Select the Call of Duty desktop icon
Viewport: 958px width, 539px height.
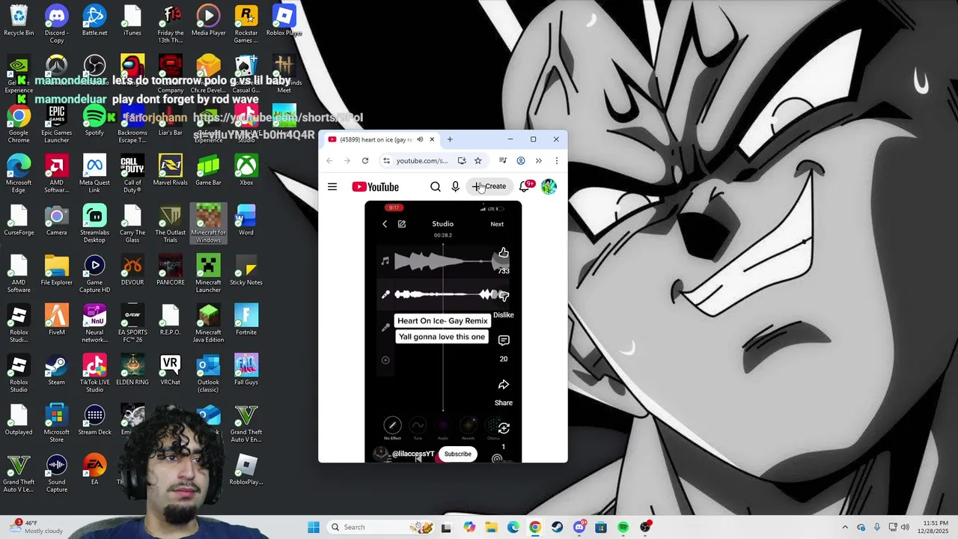(132, 174)
